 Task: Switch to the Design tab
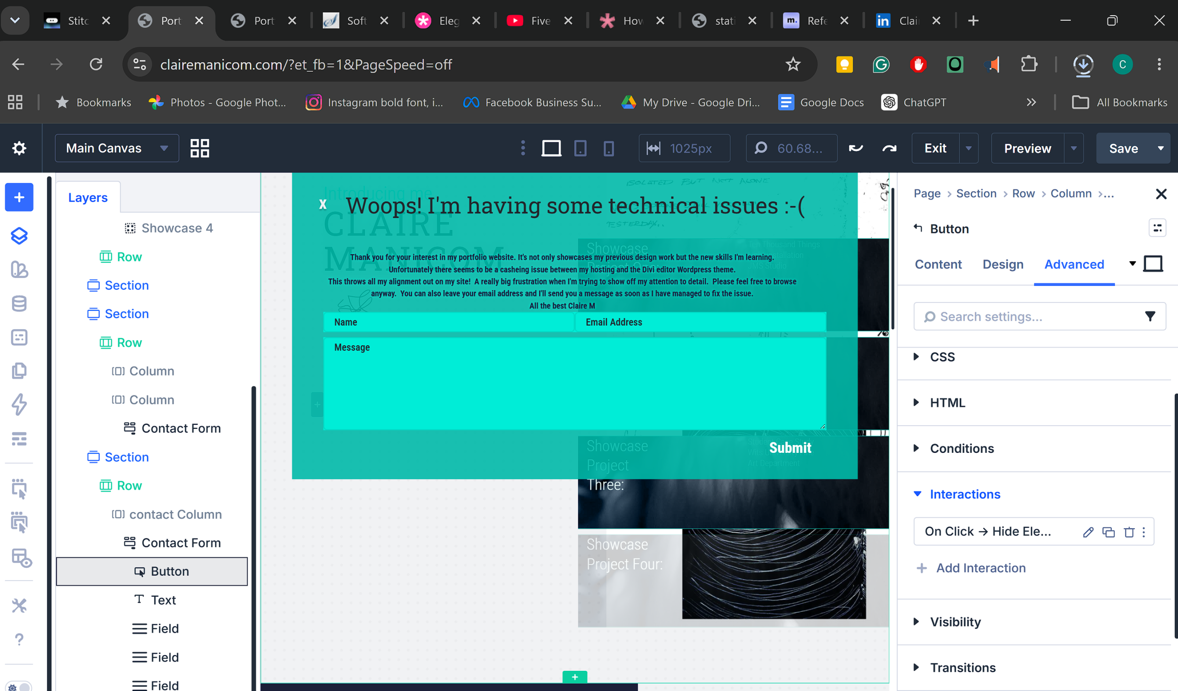click(x=1003, y=264)
